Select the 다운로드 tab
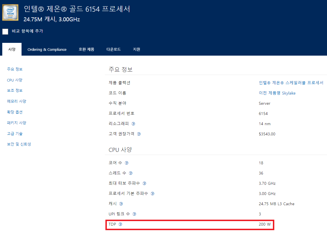 [x=114, y=49]
